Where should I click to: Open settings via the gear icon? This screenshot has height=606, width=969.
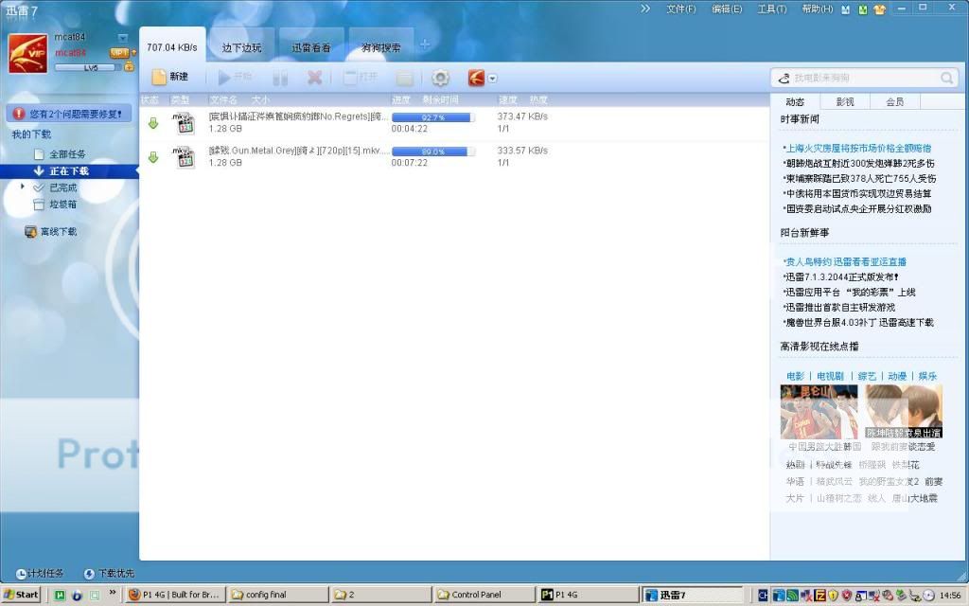pyautogui.click(x=440, y=78)
